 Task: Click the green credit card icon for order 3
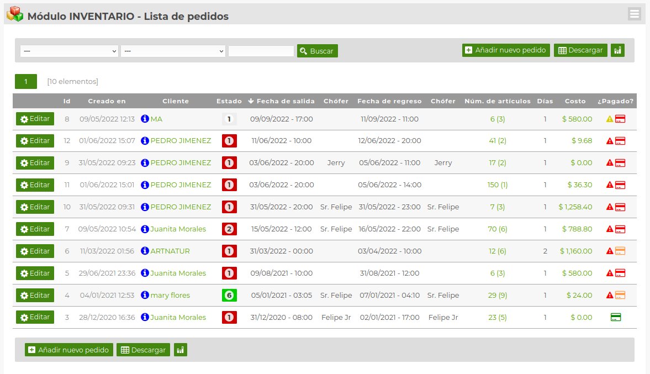[x=615, y=317]
